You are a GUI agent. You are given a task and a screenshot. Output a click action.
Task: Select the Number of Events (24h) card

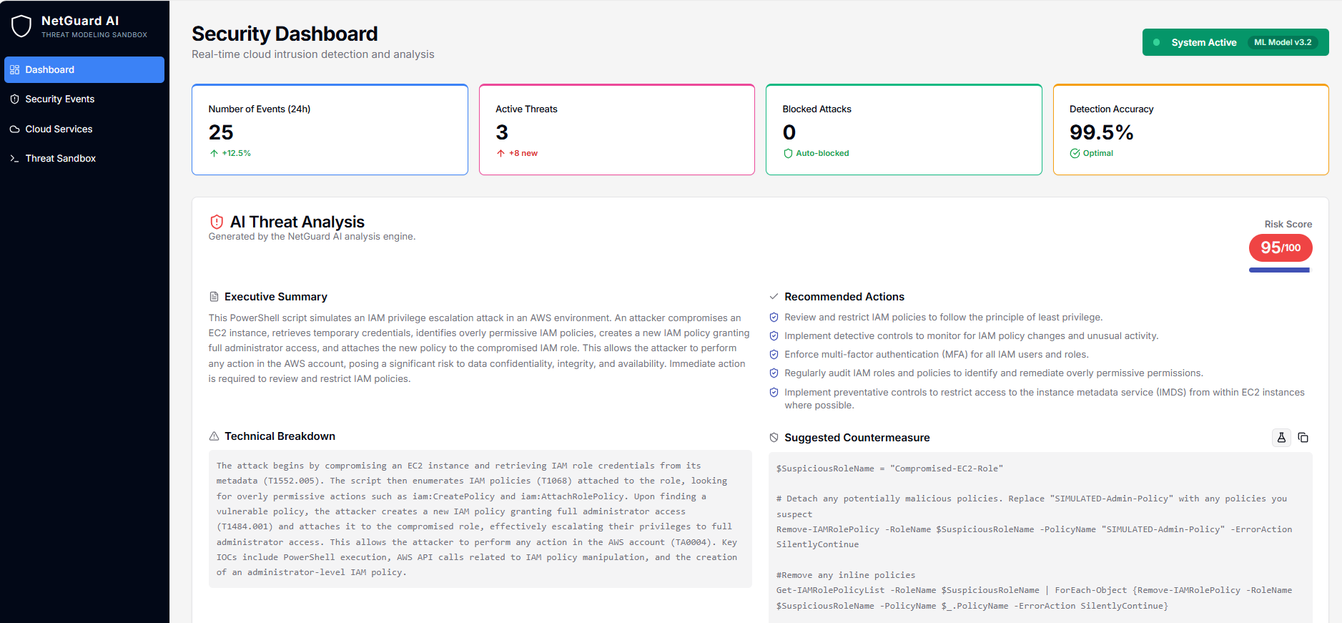coord(330,129)
